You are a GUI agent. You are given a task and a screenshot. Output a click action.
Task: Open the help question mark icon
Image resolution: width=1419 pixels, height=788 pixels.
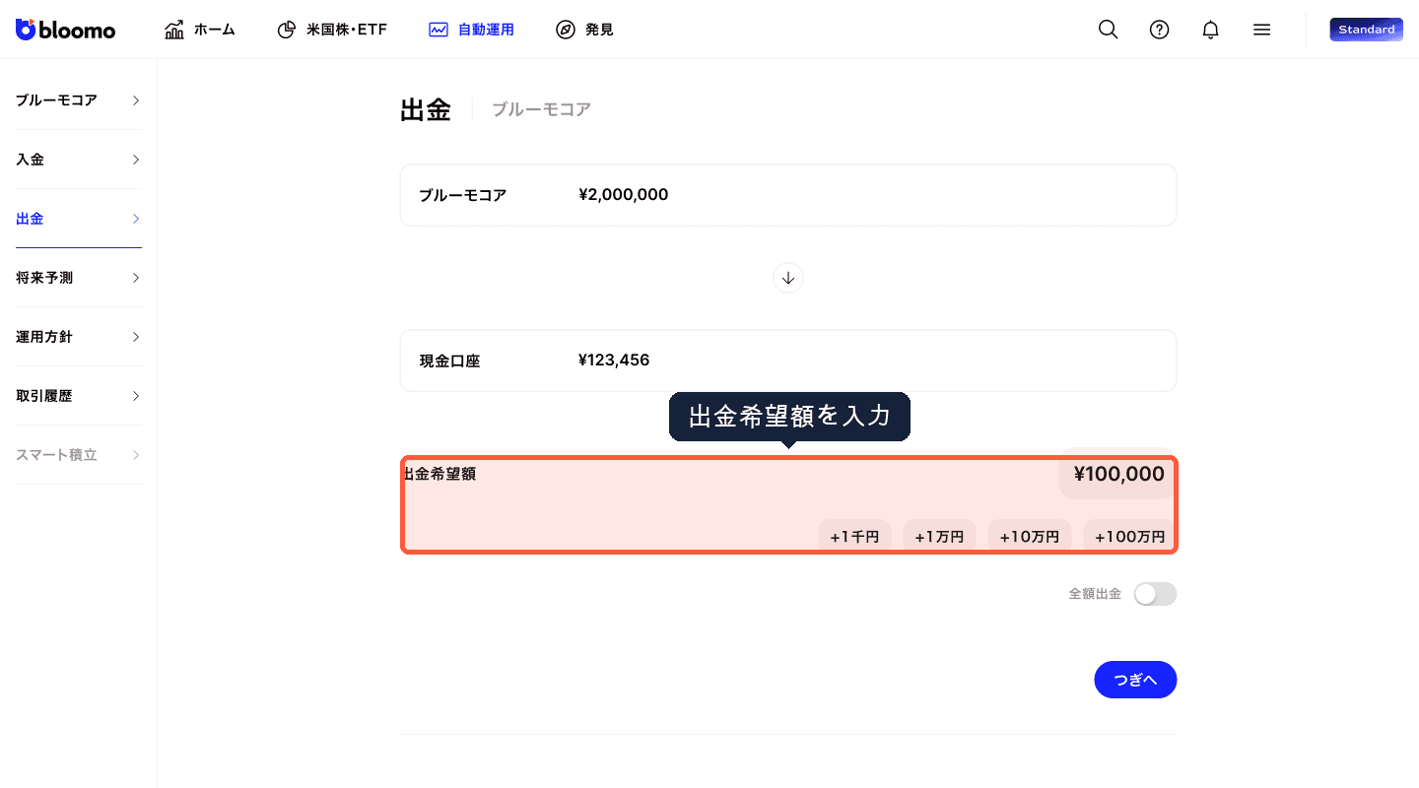1159,30
